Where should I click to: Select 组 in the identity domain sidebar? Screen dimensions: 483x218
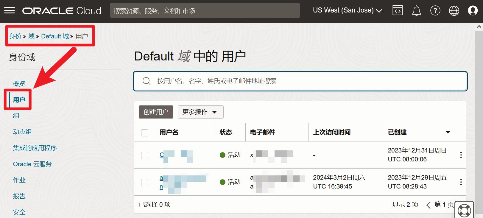pos(16,116)
